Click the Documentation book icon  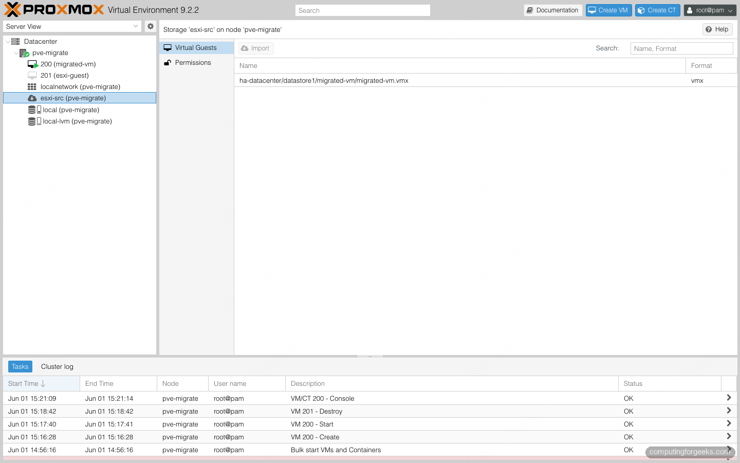click(x=530, y=10)
